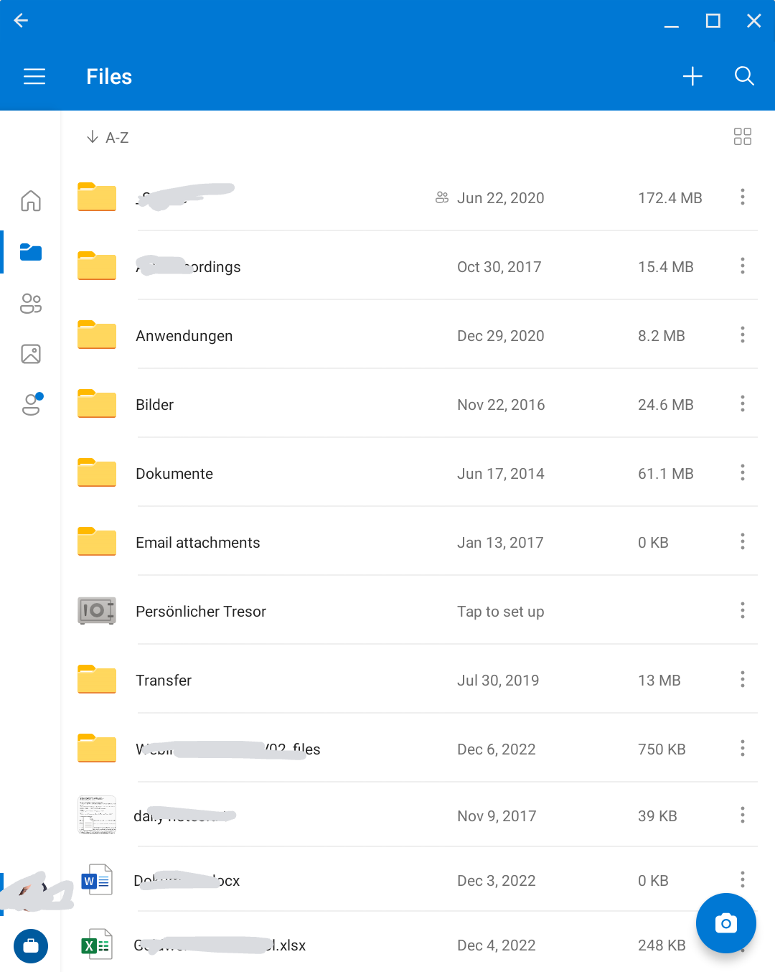This screenshot has width=775, height=972.
Task: Open more options for Dokumente
Action: [743, 472]
